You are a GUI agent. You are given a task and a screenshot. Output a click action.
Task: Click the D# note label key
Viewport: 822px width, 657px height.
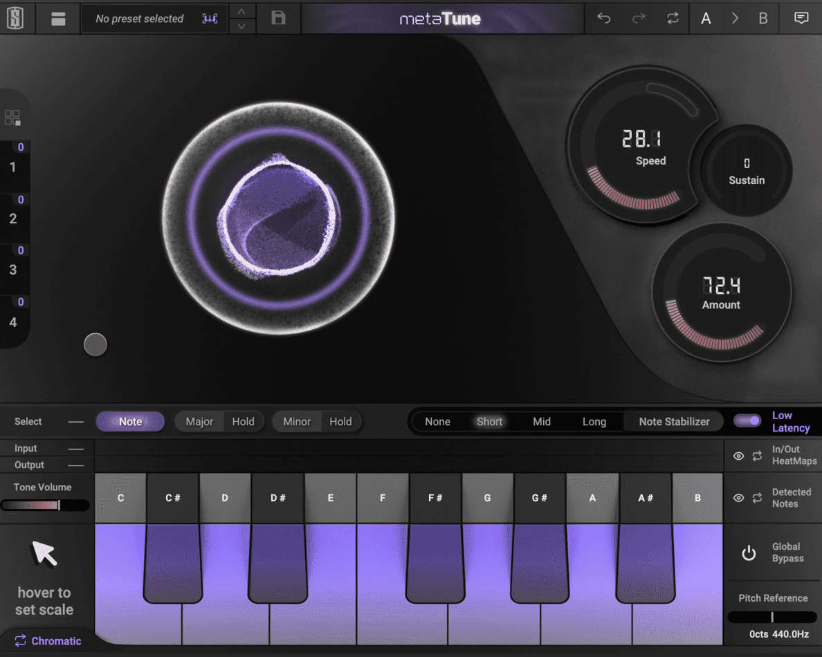pyautogui.click(x=278, y=498)
